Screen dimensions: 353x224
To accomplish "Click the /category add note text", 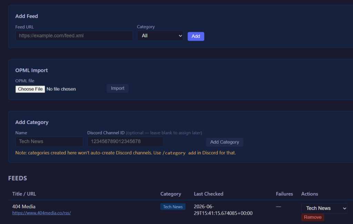I will (179, 153).
